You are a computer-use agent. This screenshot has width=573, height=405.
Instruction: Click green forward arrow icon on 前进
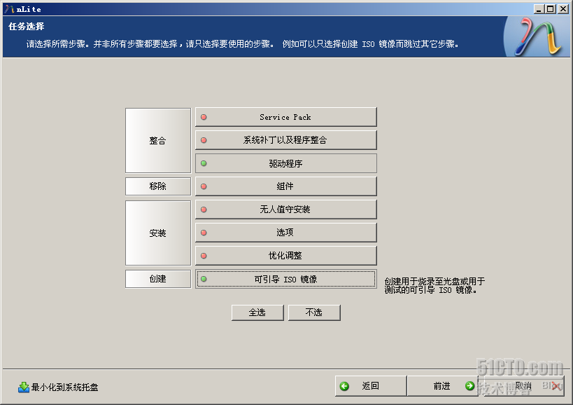[x=470, y=386]
